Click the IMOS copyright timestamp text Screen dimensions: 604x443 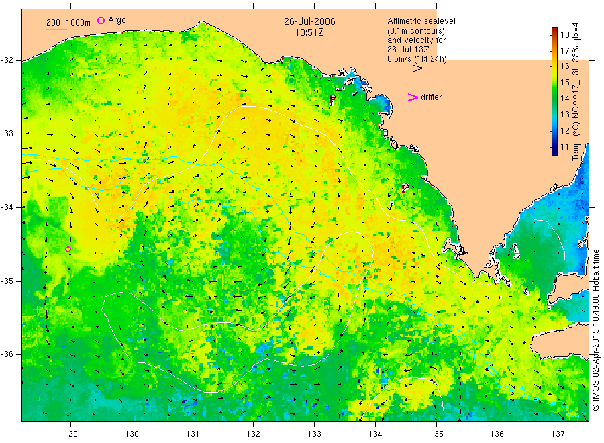595,330
